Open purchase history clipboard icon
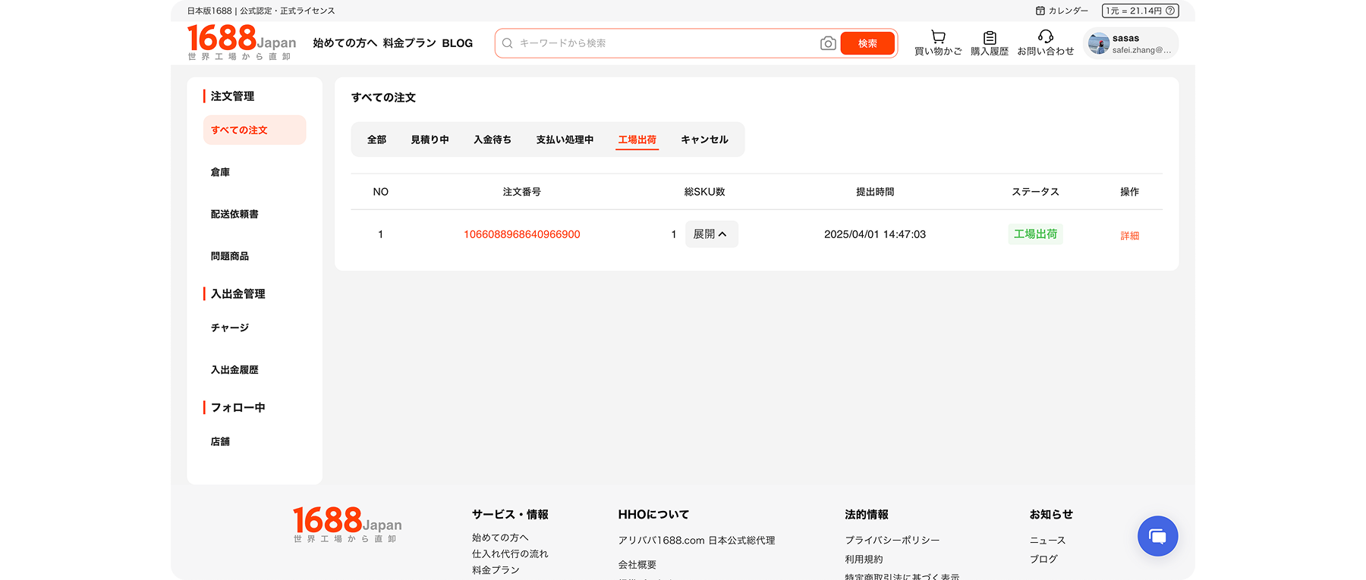The image size is (1366, 580). click(x=990, y=37)
